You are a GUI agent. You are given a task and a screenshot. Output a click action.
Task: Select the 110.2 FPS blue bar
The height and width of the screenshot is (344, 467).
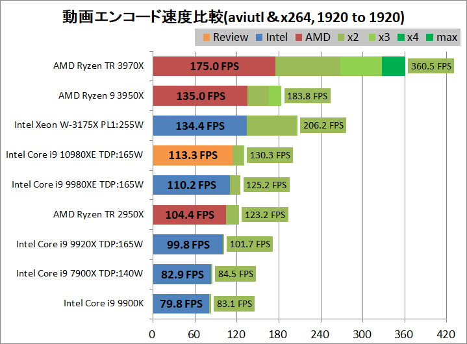192,185
